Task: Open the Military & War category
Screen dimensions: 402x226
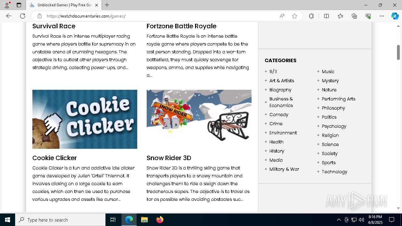Action: pyautogui.click(x=284, y=169)
